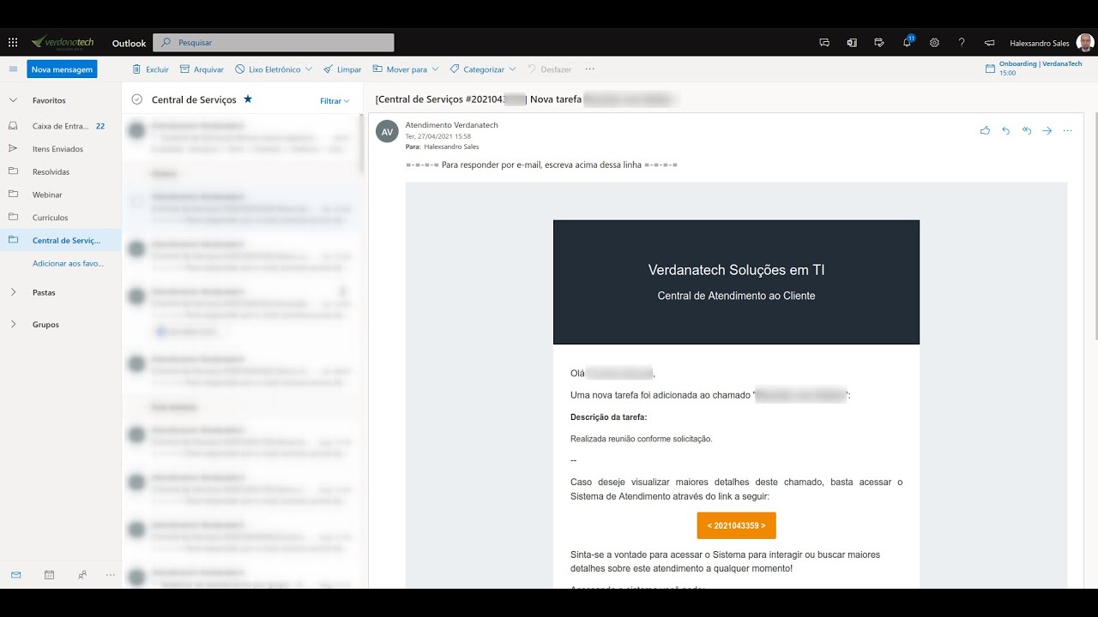Open Categorizar dropdown arrow
This screenshot has width=1098, height=617.
pyautogui.click(x=512, y=69)
